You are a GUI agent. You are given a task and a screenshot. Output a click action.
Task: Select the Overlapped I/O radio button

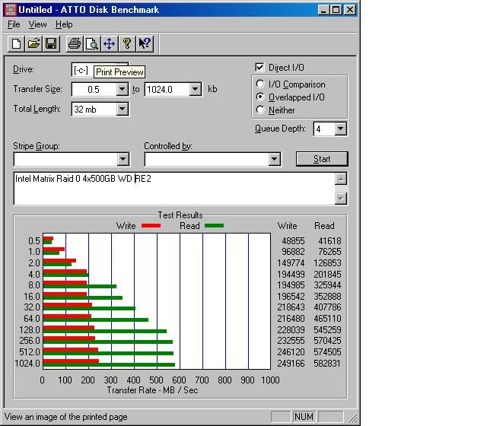[260, 97]
